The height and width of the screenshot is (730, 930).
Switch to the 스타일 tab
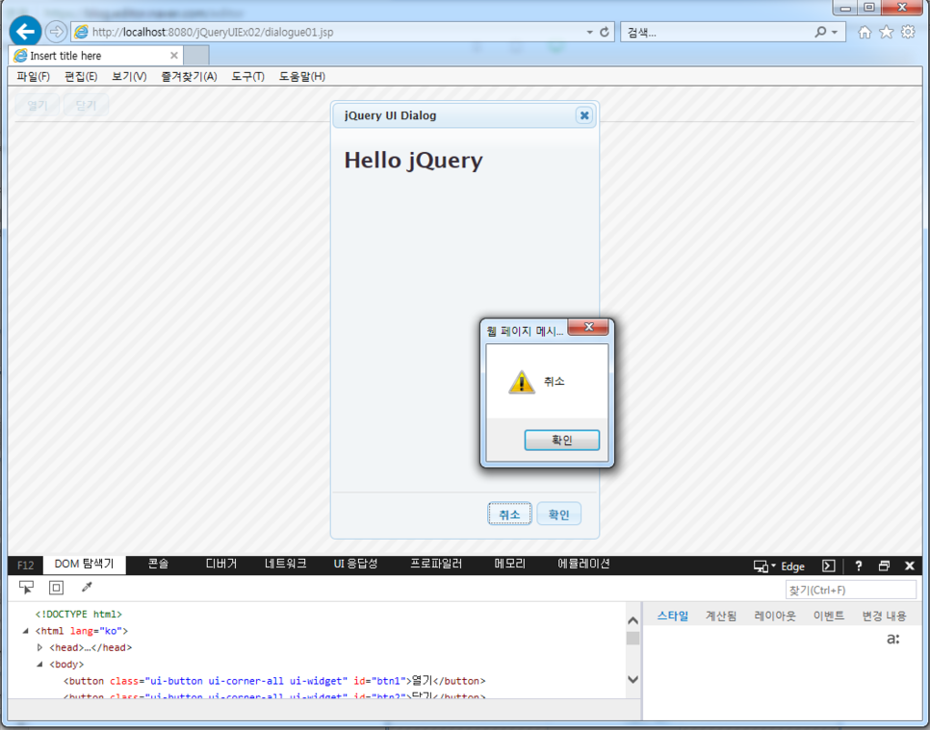(x=673, y=617)
